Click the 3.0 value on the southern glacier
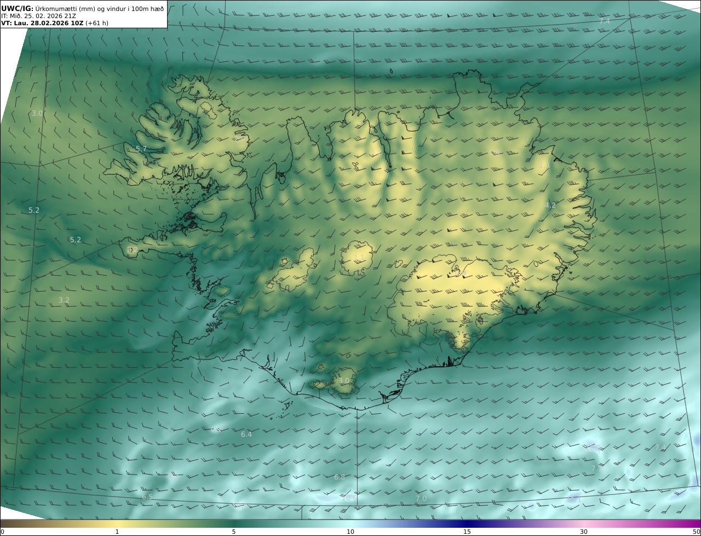 click(x=344, y=380)
